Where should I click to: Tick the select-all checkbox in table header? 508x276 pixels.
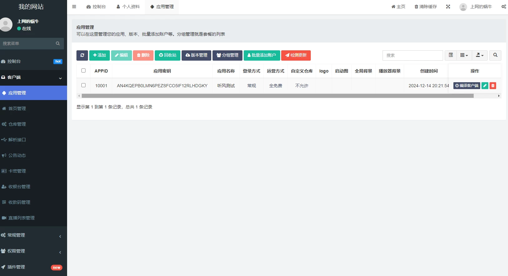click(83, 71)
